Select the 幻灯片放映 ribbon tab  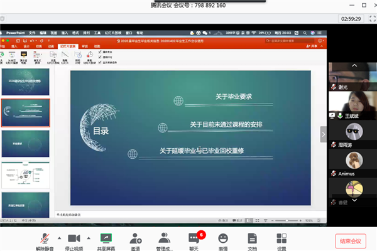pyautogui.click(x=68, y=46)
